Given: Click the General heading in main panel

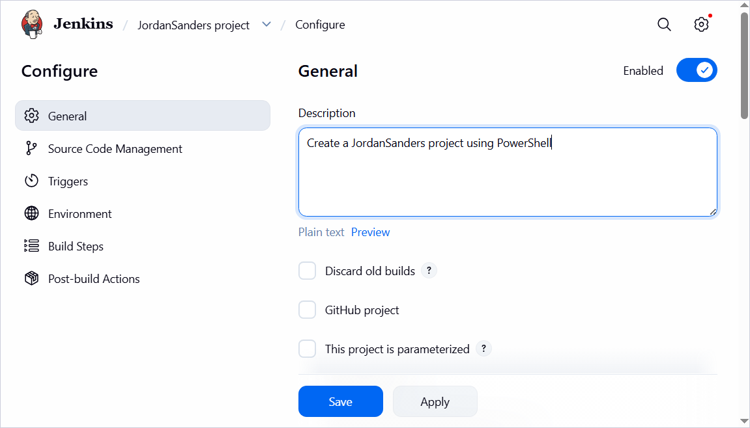Looking at the screenshot, I should (x=328, y=71).
